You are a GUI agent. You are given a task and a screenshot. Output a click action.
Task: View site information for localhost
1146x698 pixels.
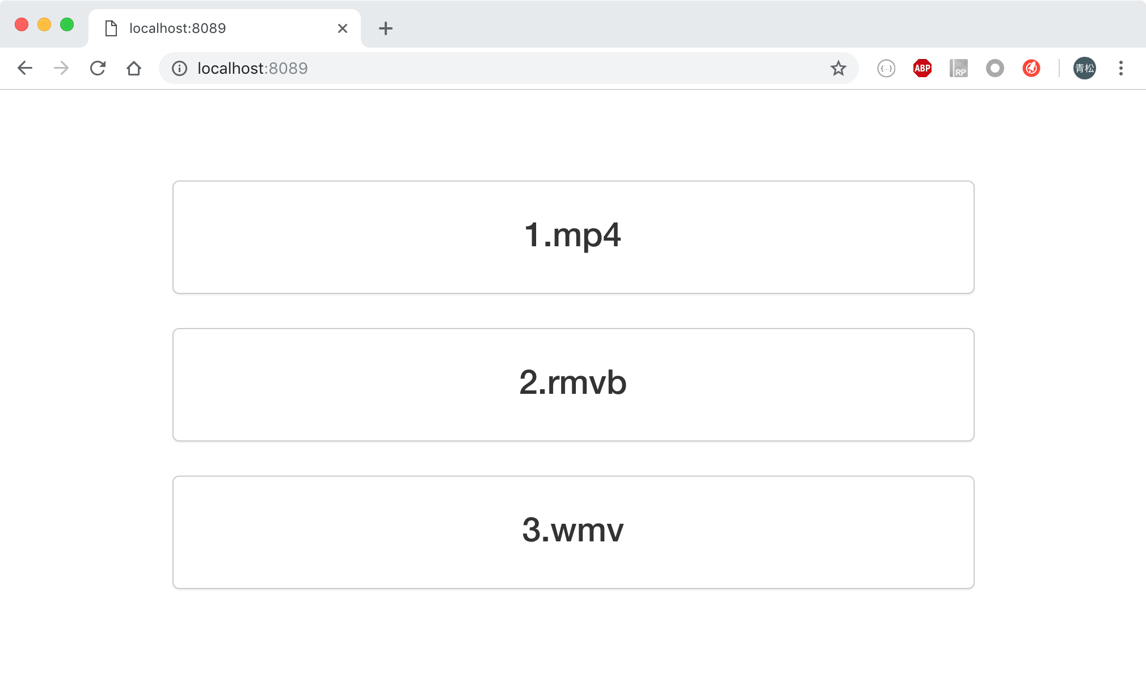click(x=179, y=69)
